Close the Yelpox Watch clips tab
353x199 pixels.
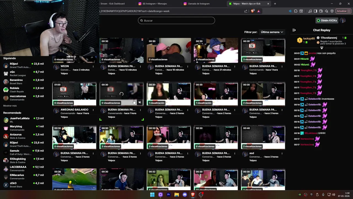268,4
